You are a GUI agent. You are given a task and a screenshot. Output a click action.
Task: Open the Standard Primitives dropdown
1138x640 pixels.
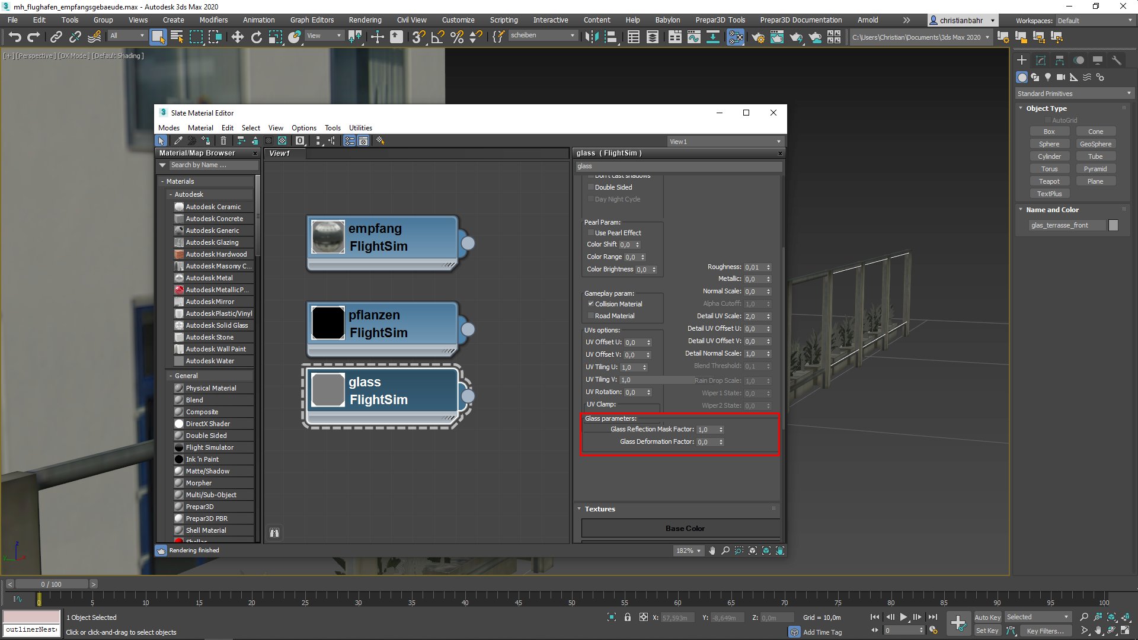click(x=1074, y=94)
